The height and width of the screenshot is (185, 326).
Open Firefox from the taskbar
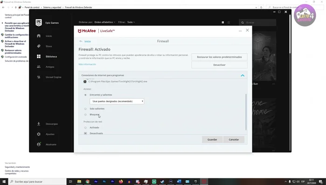(x=121, y=181)
